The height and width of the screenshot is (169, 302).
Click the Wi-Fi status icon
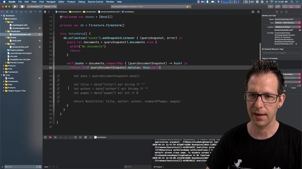point(272,2)
